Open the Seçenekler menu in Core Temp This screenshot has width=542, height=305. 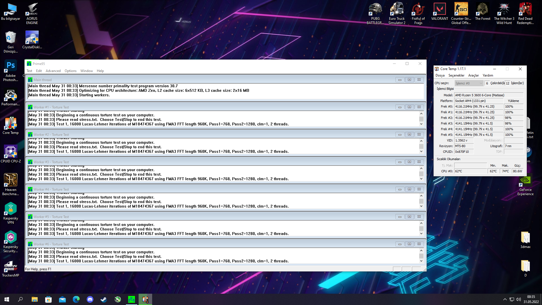(456, 75)
